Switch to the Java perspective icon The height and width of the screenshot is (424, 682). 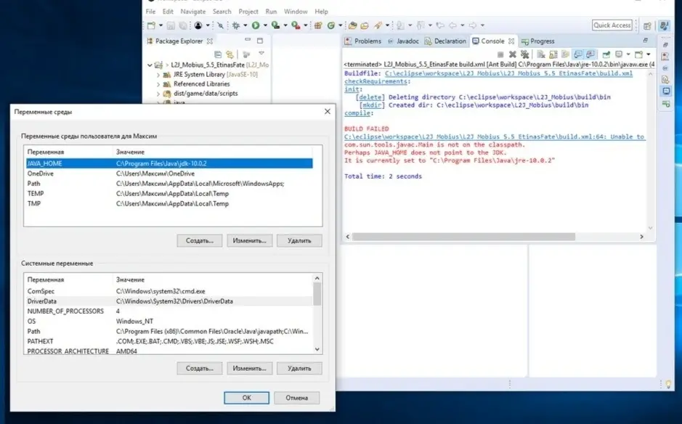(664, 26)
